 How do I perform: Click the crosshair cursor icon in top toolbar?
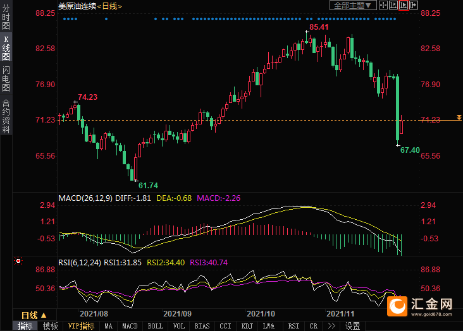pos(383,5)
